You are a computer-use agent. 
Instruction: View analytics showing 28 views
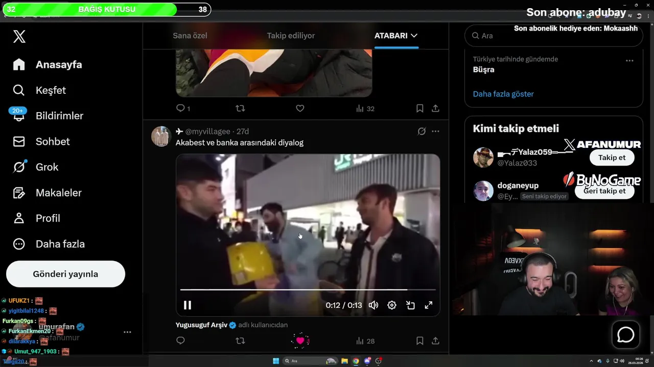coord(365,341)
